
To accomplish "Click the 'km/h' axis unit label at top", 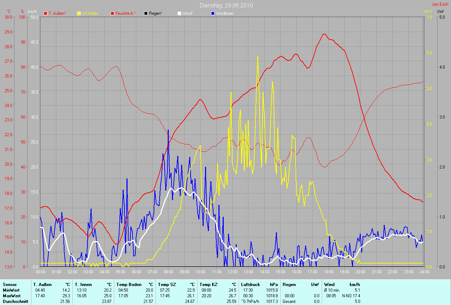I will 33,11.
